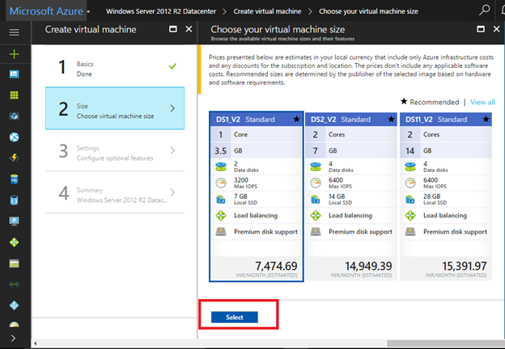
Task: Go to Windows Server 2012 R2 Datacenter breadcrumb
Action: [x=161, y=11]
